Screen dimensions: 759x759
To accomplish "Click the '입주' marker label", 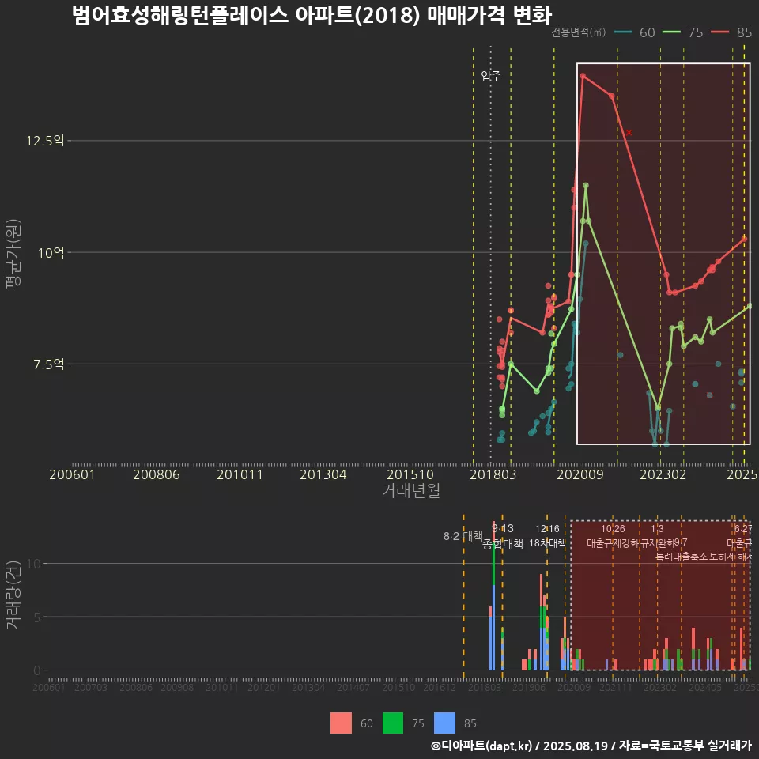I will tap(491, 76).
